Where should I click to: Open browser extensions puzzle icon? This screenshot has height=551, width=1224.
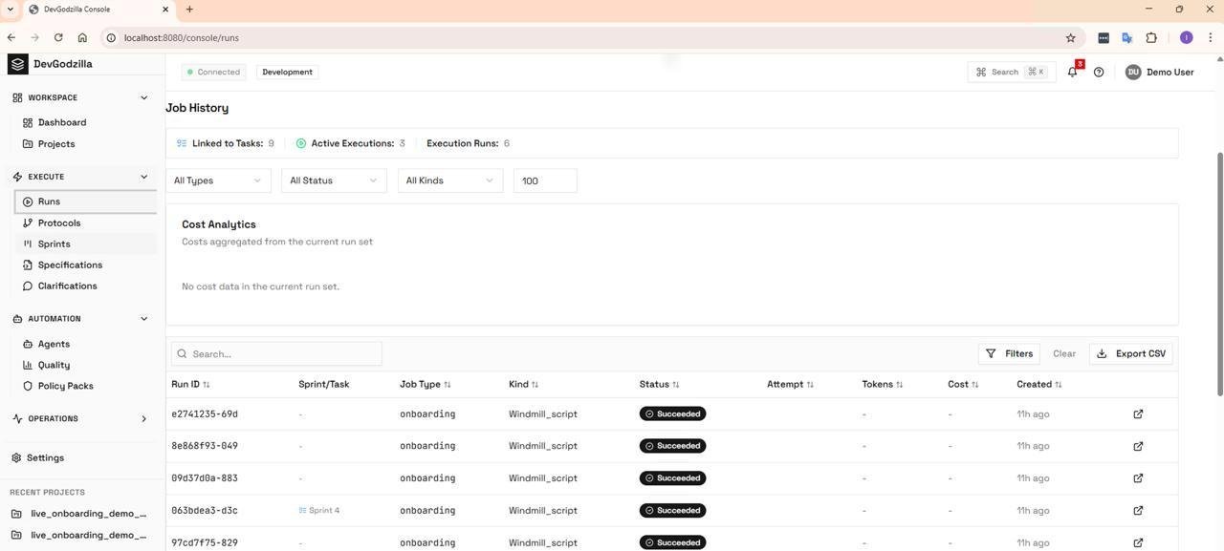pyautogui.click(x=1150, y=38)
